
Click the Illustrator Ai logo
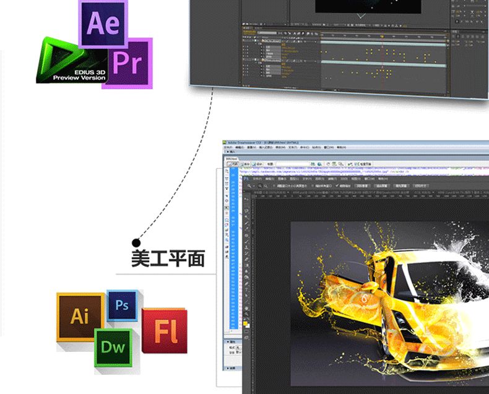coord(80,317)
